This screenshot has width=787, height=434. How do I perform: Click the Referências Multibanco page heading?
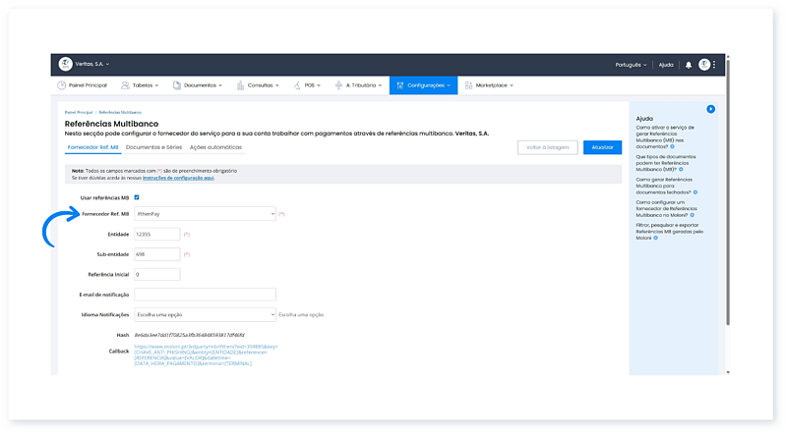click(111, 124)
